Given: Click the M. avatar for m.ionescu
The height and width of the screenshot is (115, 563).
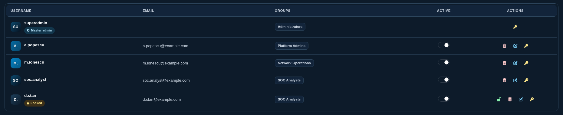Looking at the screenshot, I should pos(16,63).
